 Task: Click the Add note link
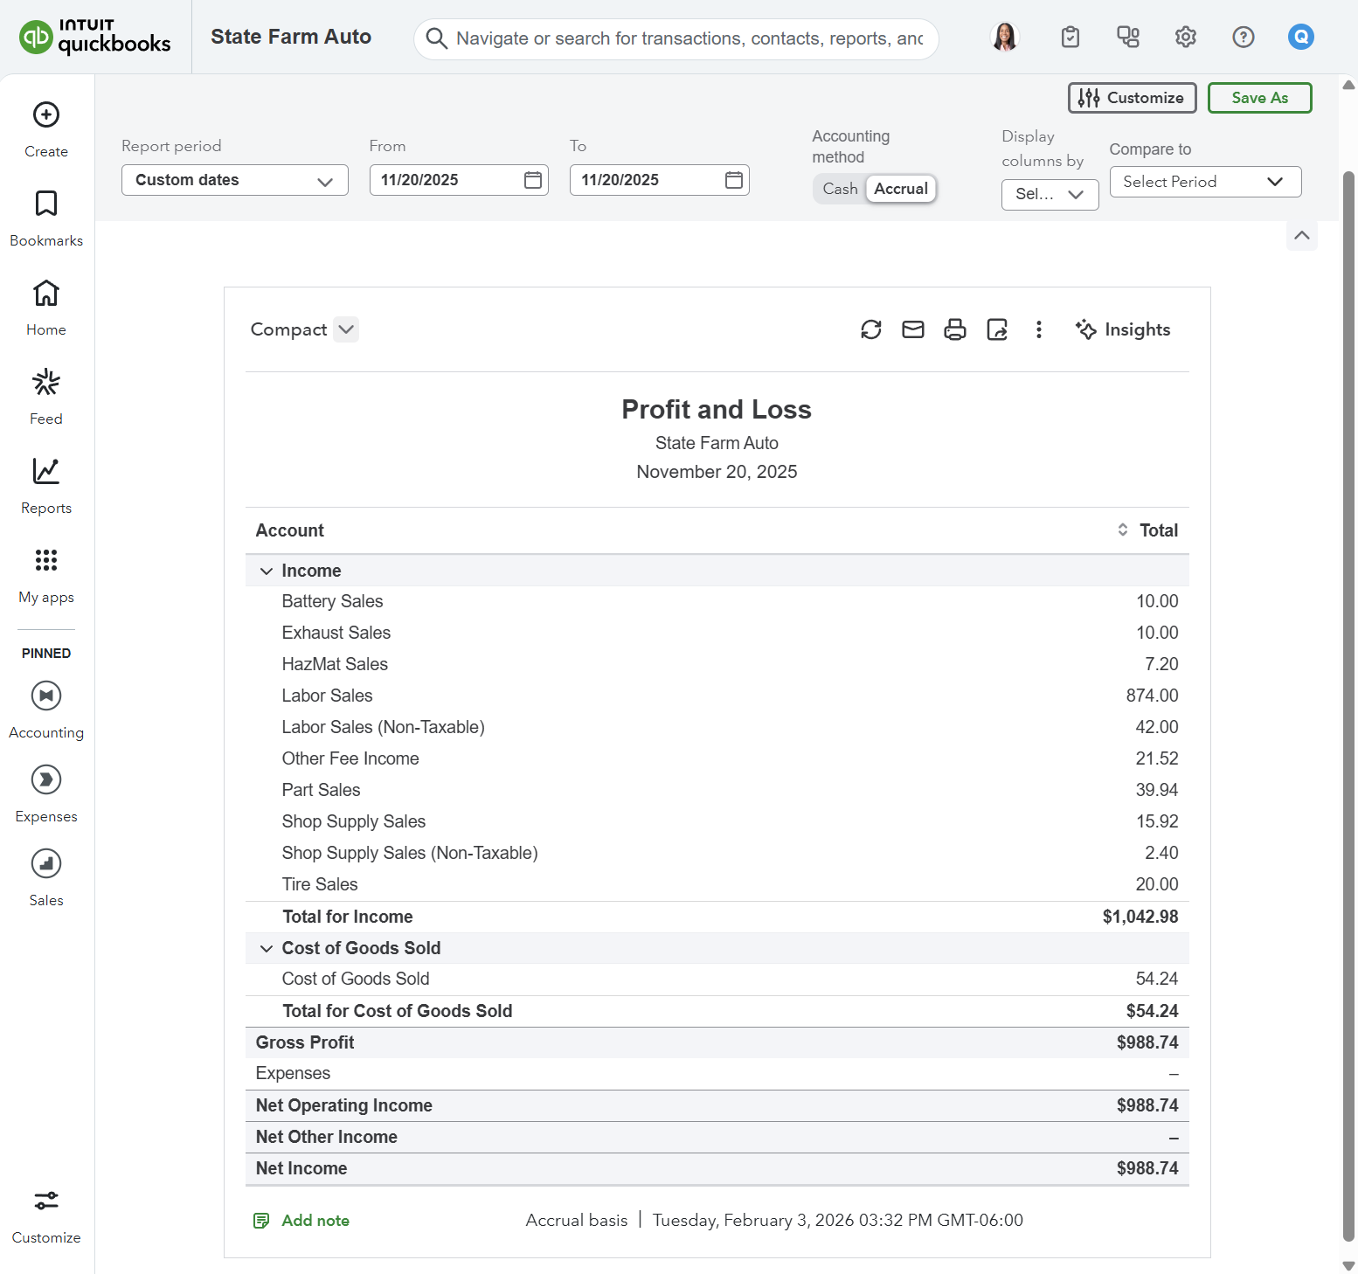(315, 1221)
